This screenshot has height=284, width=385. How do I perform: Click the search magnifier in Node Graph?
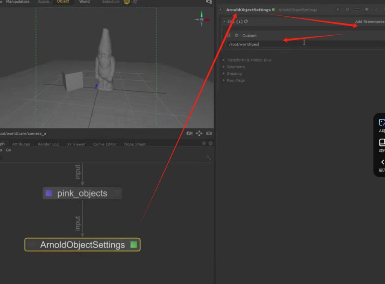pos(209,158)
